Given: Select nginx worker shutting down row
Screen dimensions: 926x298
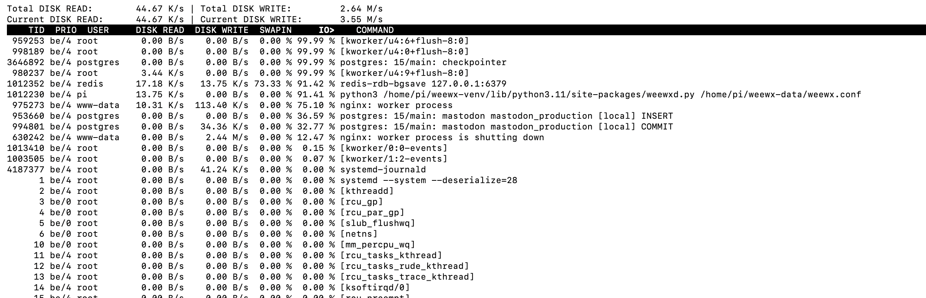Looking at the screenshot, I should click(x=466, y=138).
